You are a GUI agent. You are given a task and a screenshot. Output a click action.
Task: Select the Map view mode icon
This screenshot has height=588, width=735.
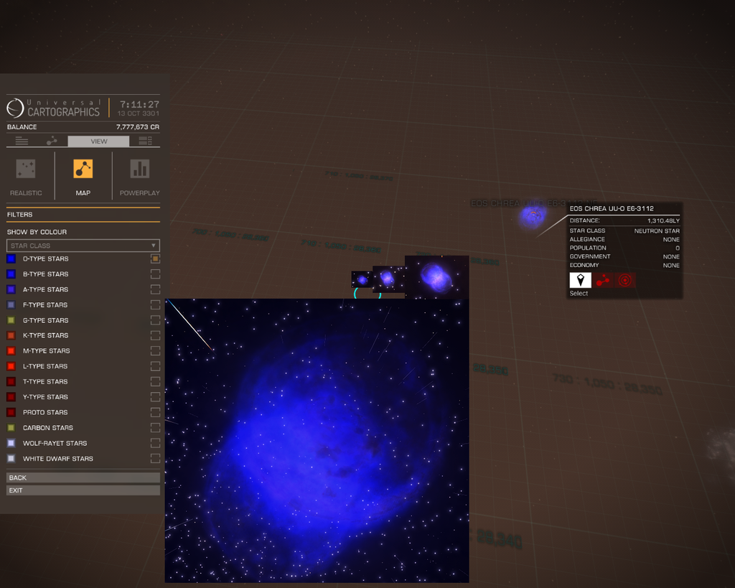tap(83, 169)
